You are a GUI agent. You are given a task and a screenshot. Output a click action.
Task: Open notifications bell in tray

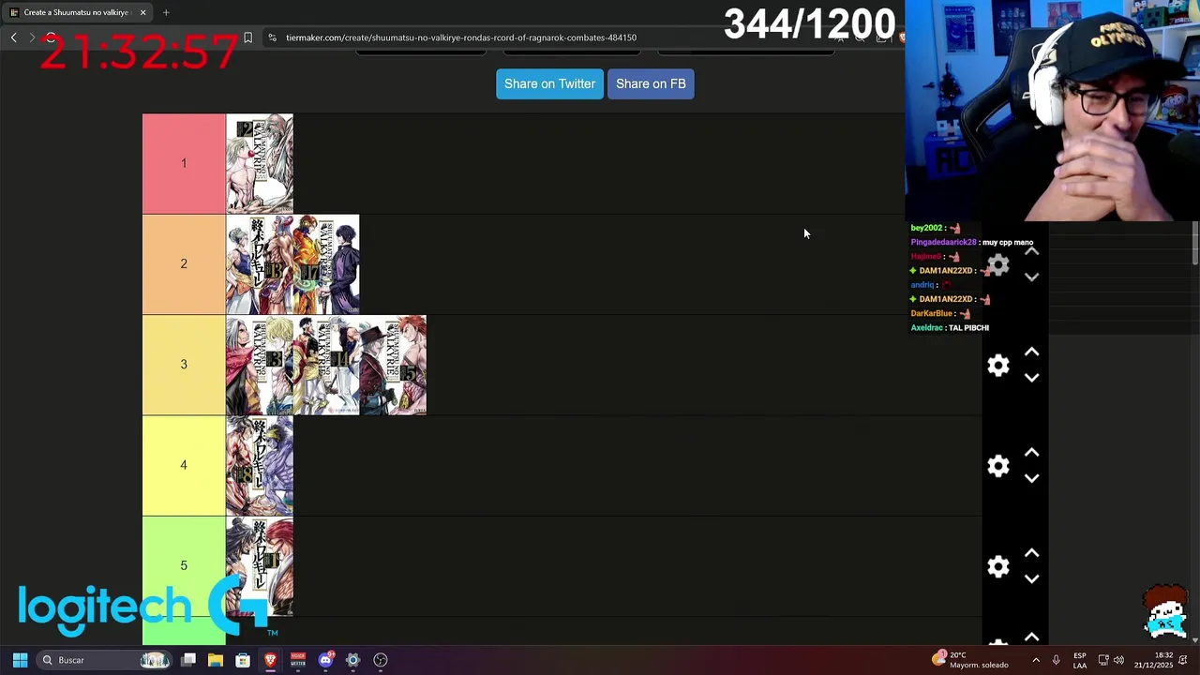pos(1183,660)
